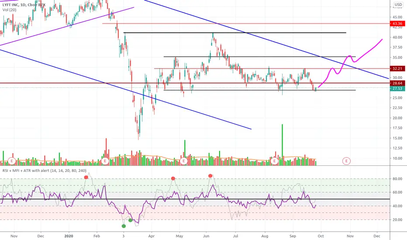Click the 10.00 price axis tick

point(397,158)
